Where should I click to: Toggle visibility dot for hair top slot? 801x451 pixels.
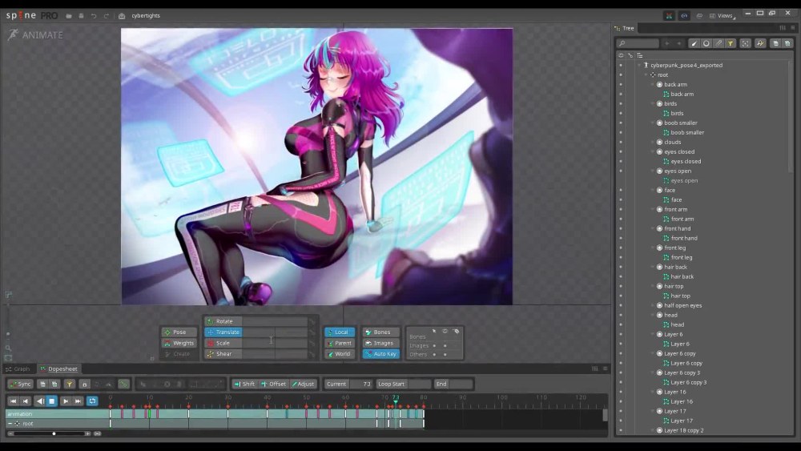(x=621, y=286)
